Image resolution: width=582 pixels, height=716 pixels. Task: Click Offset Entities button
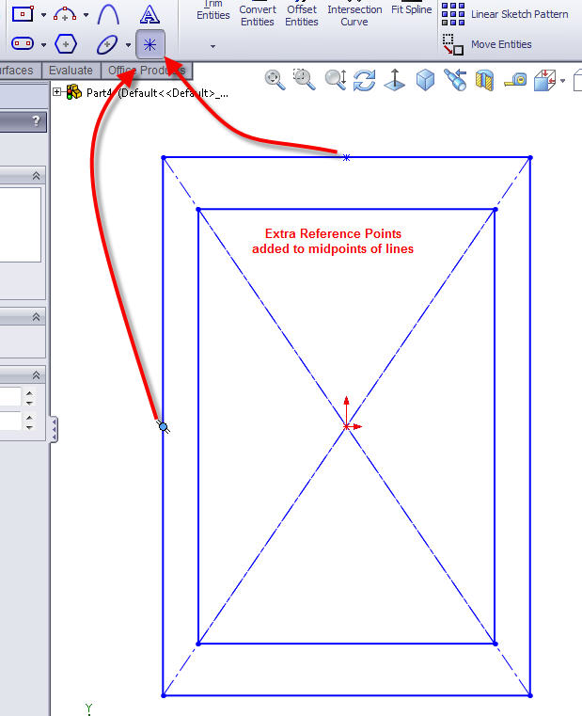click(302, 15)
